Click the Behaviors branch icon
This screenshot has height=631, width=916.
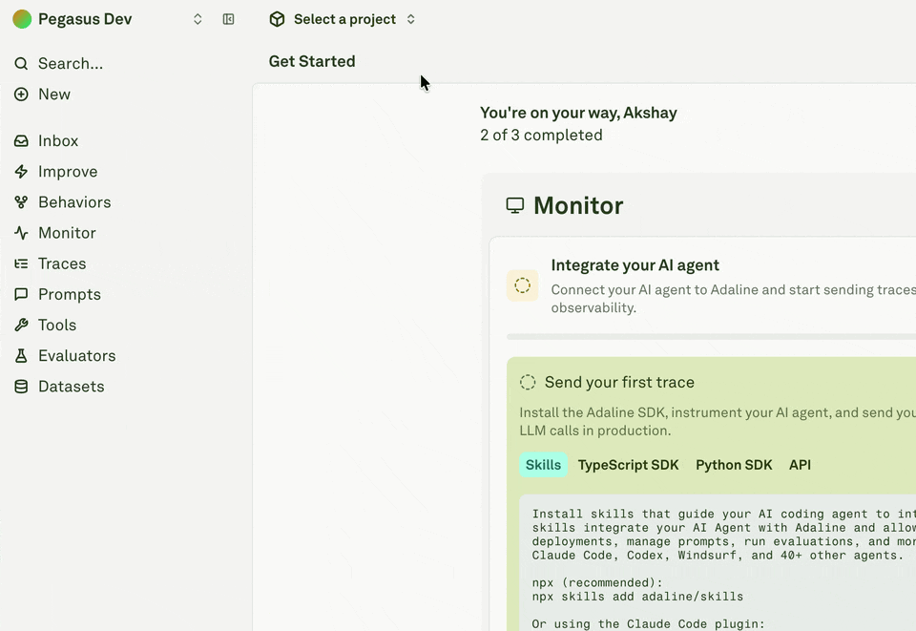(21, 202)
